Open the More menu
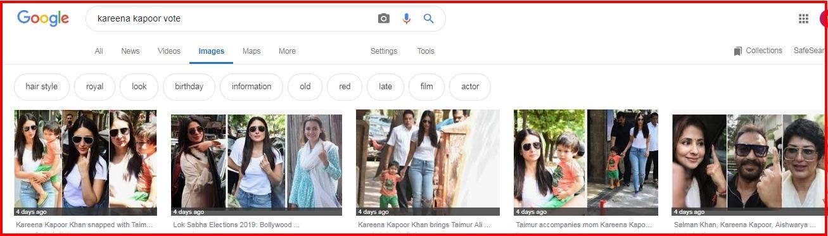Viewport: 828px width, 236px height. (x=287, y=51)
